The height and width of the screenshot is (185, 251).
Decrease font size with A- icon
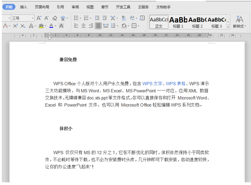pyautogui.click(x=47, y=18)
